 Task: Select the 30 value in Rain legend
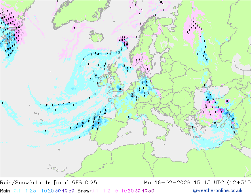click(x=58, y=191)
